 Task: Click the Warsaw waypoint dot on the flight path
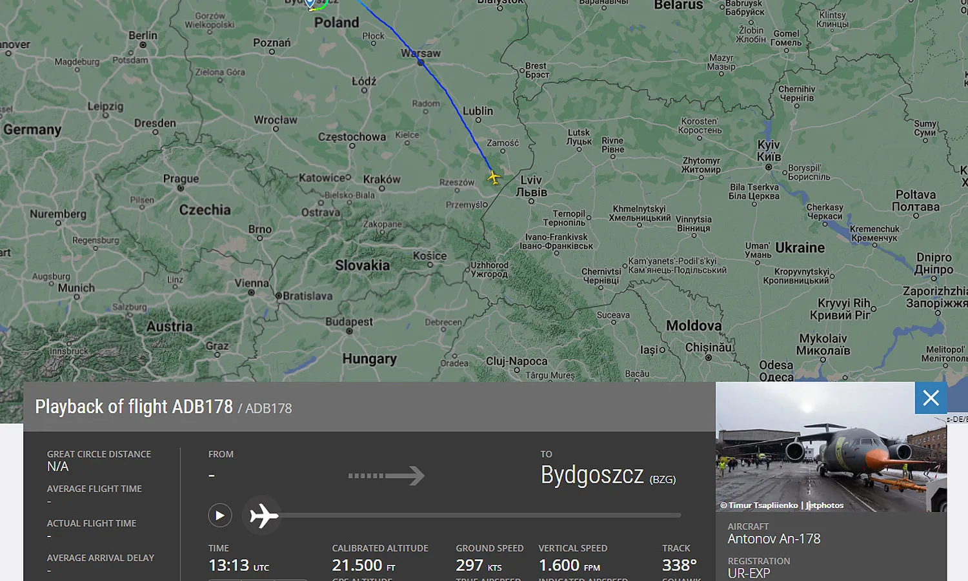pos(421,63)
